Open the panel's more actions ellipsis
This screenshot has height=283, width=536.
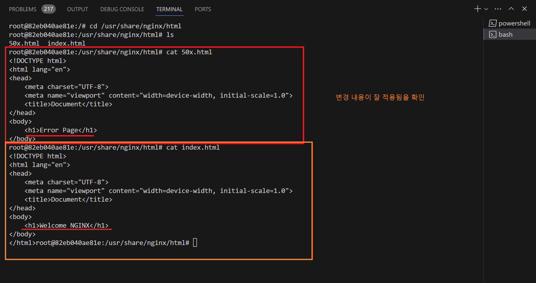[498, 9]
